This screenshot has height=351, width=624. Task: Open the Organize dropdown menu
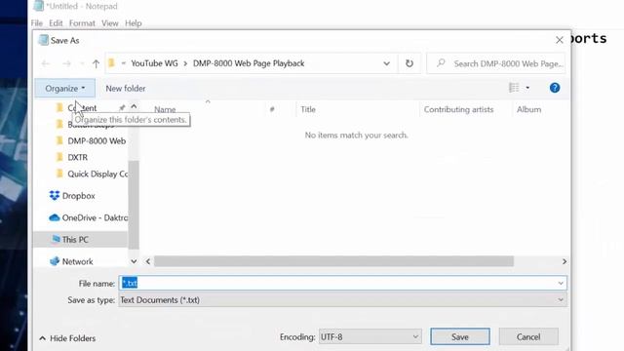pos(65,88)
